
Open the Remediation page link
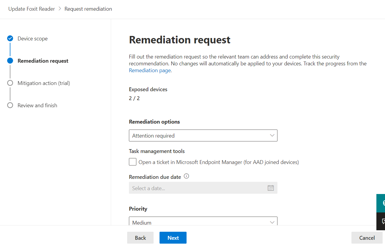coord(150,70)
